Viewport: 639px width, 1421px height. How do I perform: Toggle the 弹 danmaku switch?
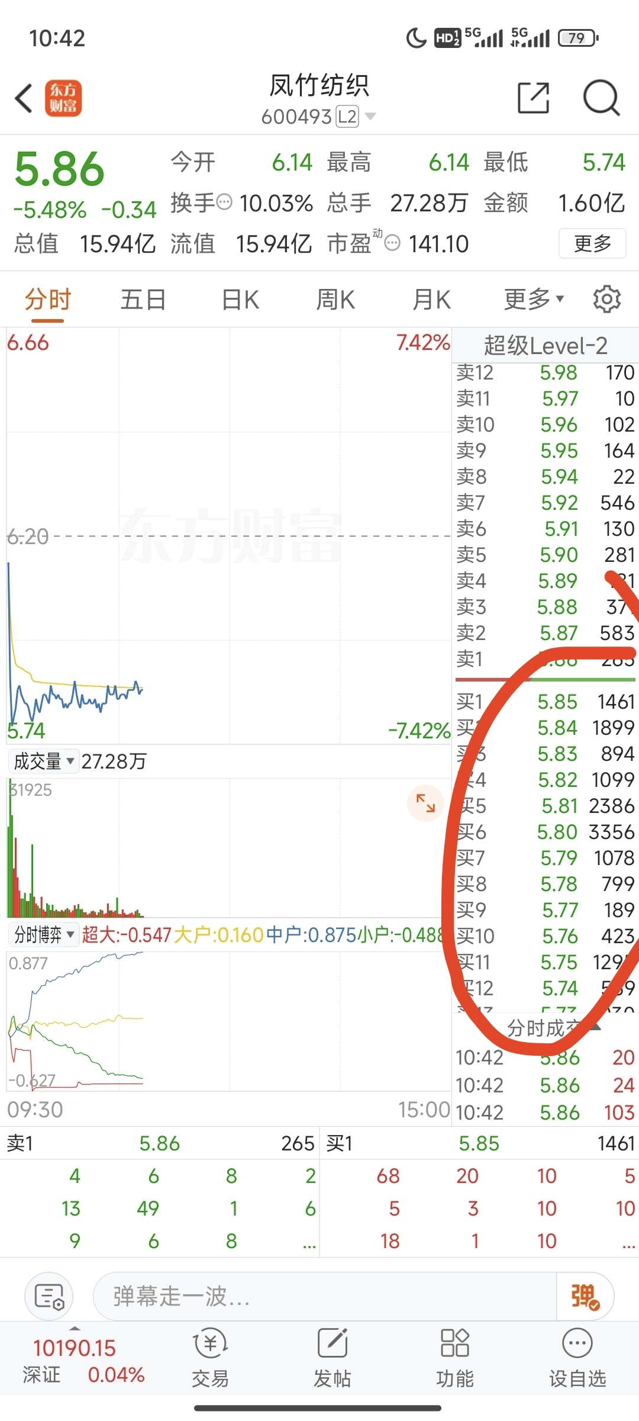(x=585, y=1296)
